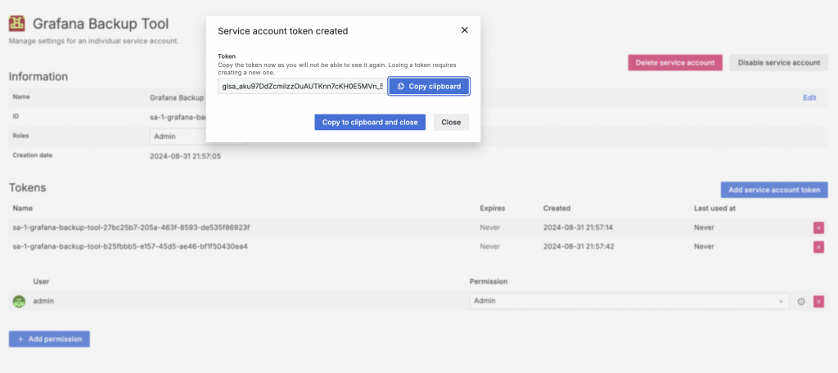This screenshot has width=838, height=373.
Task: Click the created time 2024-08-31 21:57:42
Action: click(578, 247)
